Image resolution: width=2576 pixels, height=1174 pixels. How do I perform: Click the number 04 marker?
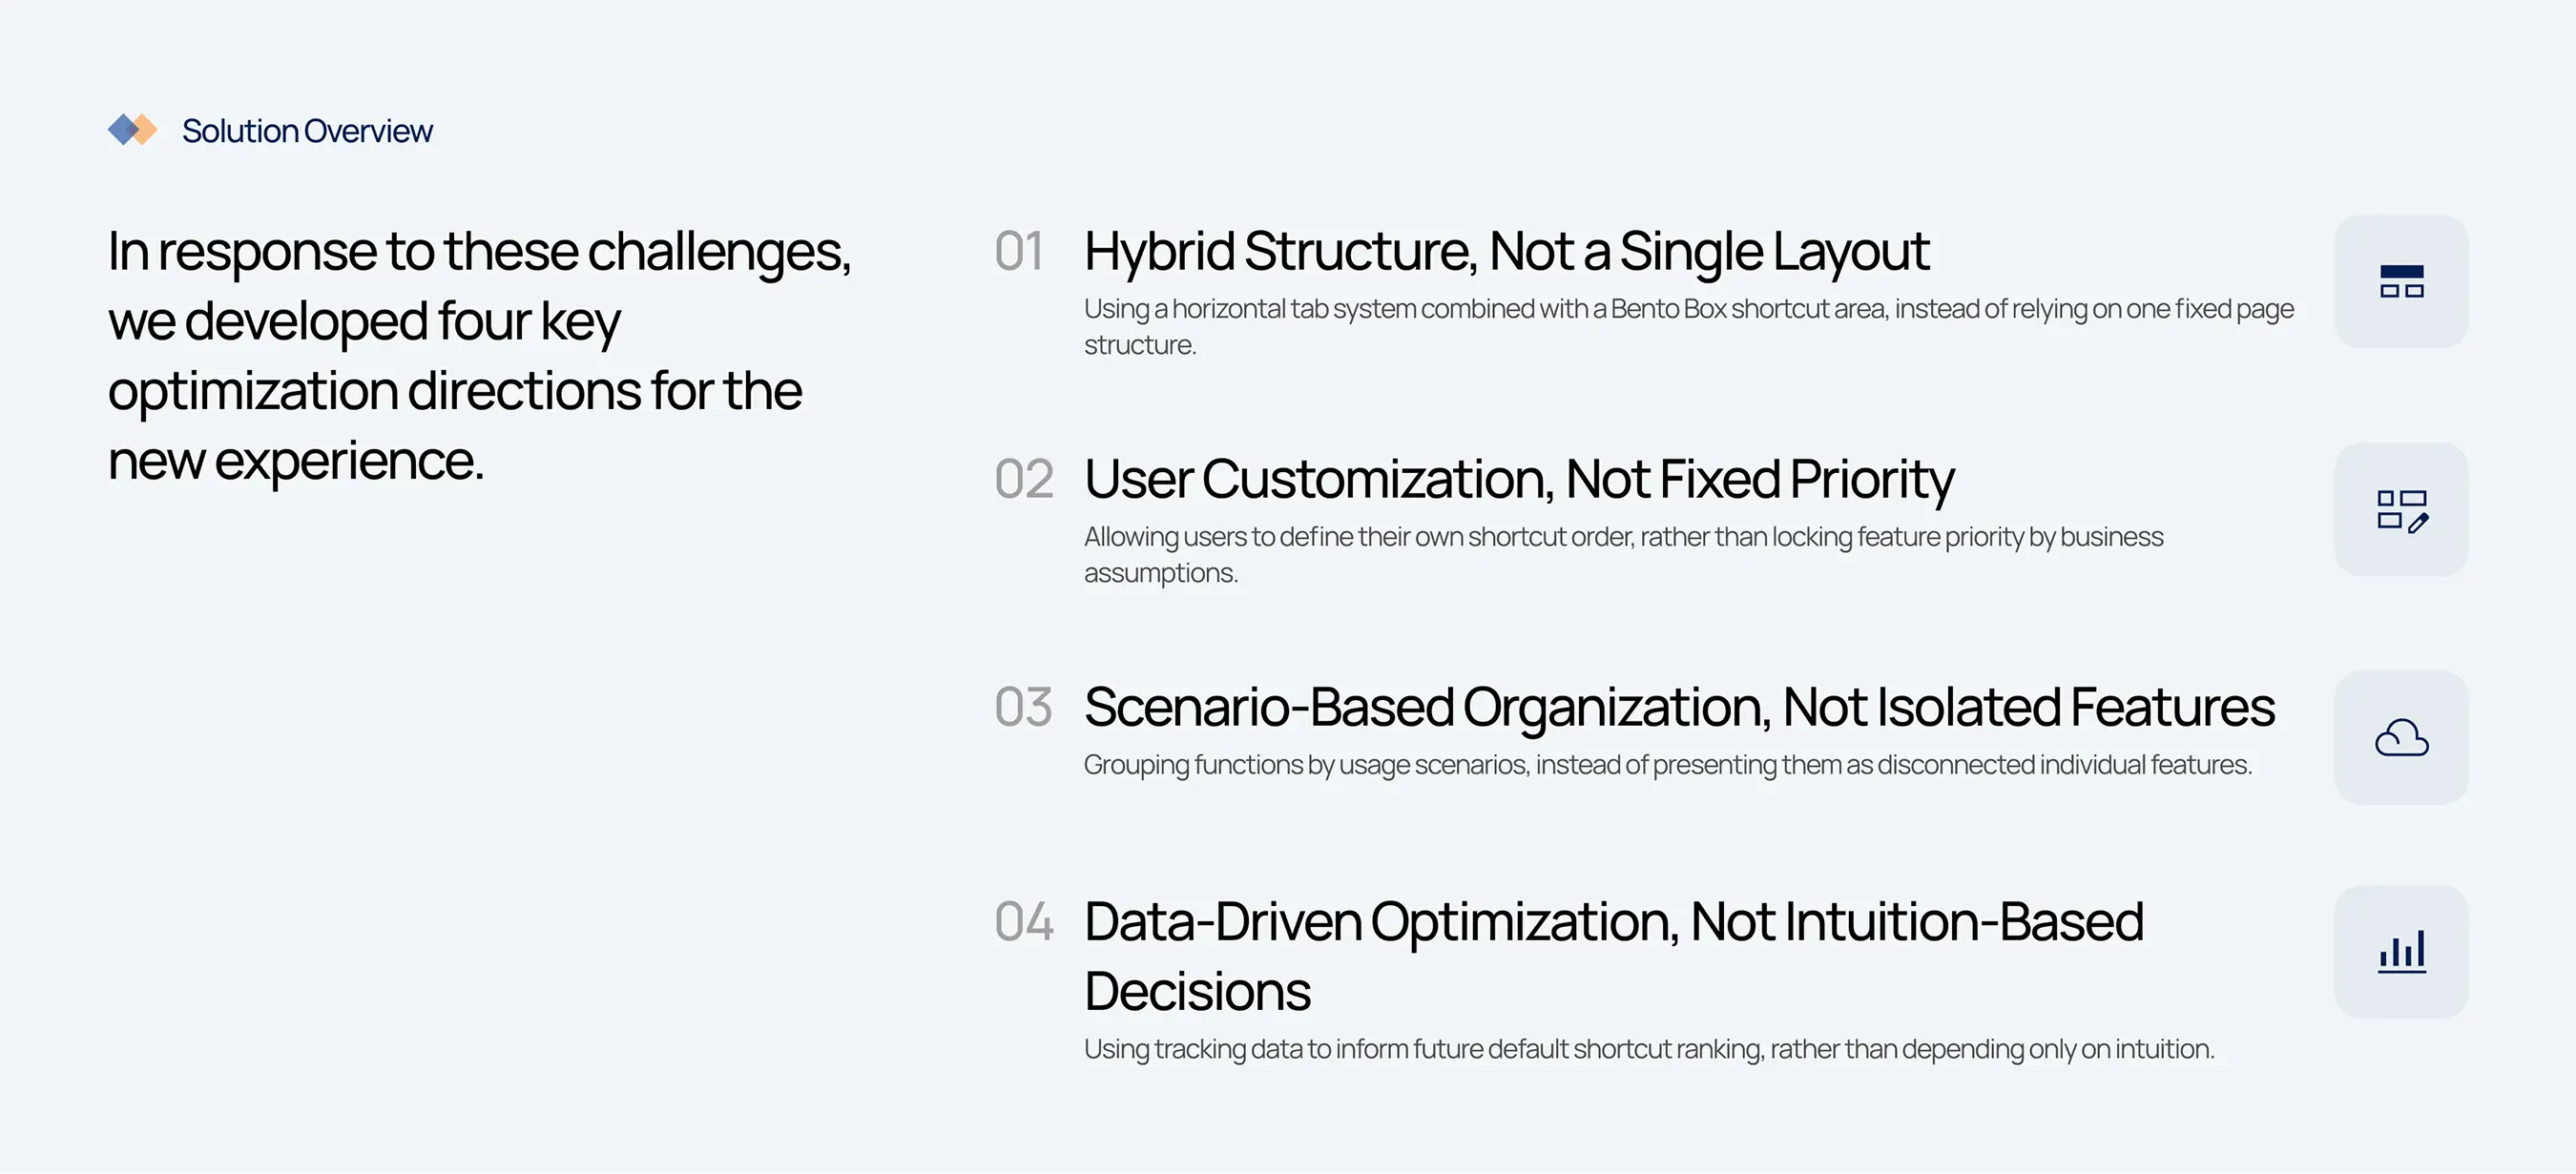click(x=1024, y=921)
